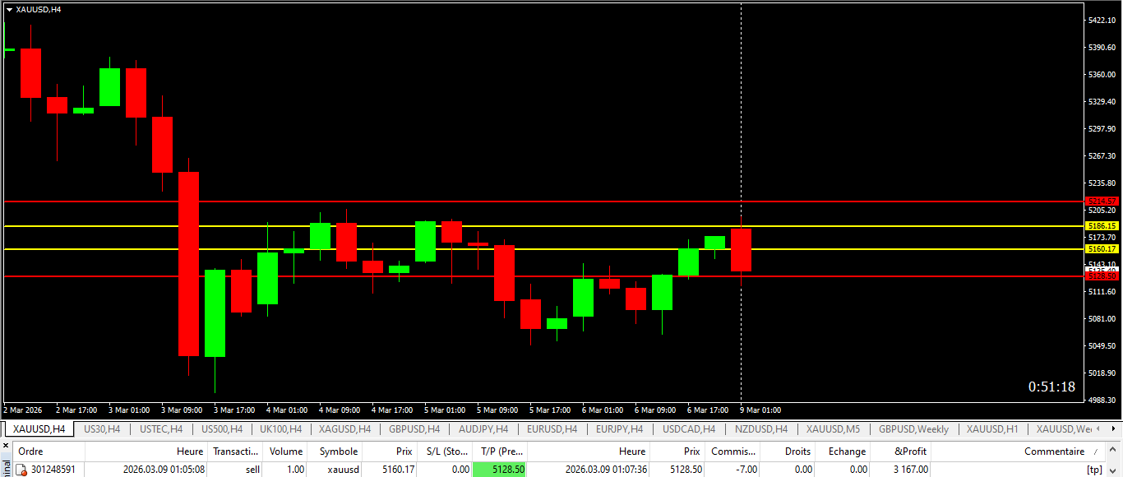Viewport: 1123px width, 477px height.
Task: Open the XAUUSD,H4 chart title triangle menu
Action: tap(9, 9)
